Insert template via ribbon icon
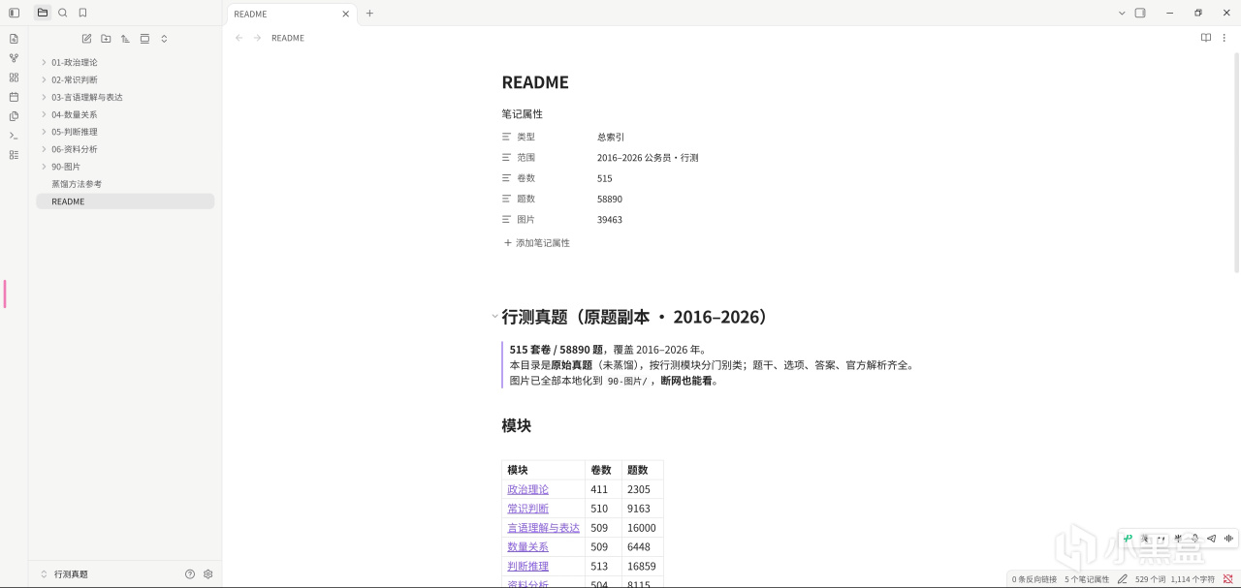The height and width of the screenshot is (588, 1241). (x=14, y=116)
